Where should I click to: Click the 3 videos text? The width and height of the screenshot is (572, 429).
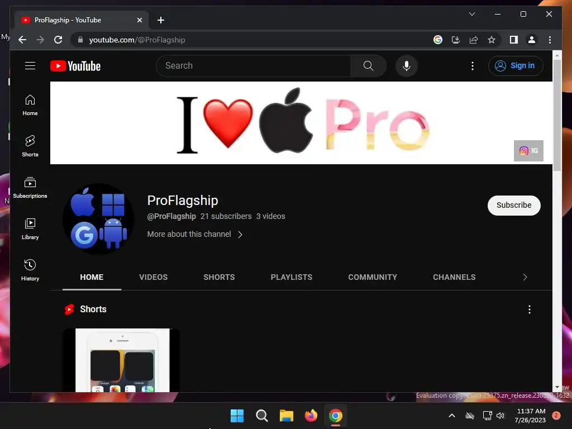pos(270,216)
